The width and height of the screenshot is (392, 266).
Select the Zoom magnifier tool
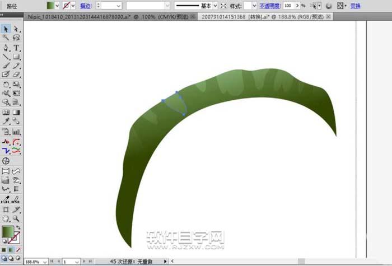[17, 218]
